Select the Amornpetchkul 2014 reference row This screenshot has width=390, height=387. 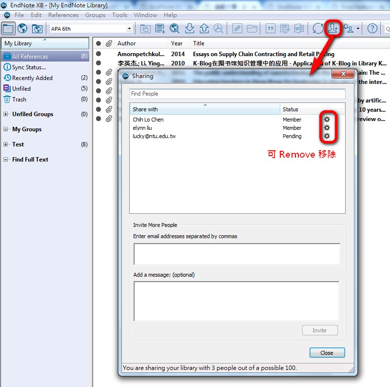(x=241, y=54)
